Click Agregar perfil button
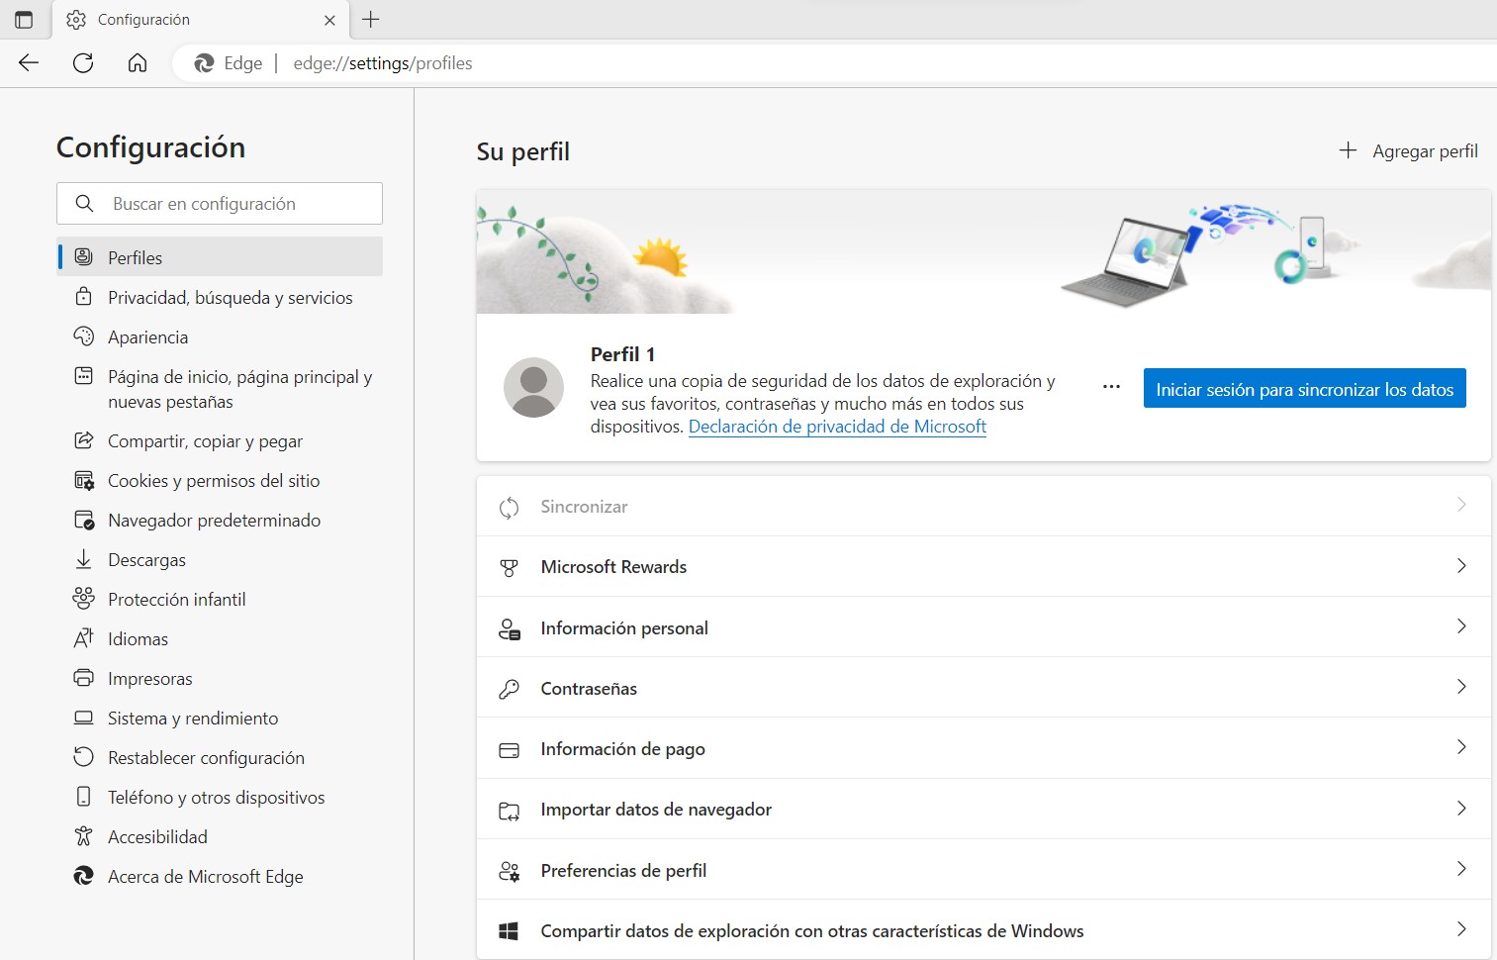 pos(1408,150)
